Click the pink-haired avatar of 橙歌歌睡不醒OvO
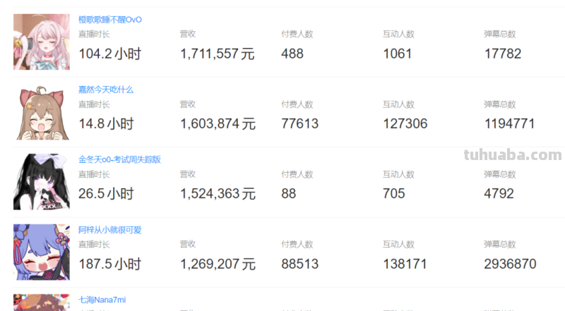This screenshot has width=565, height=311. click(x=42, y=42)
